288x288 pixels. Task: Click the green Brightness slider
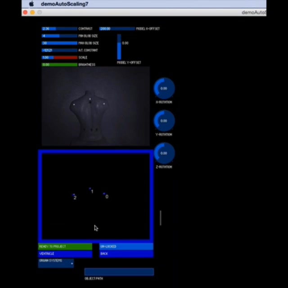coord(59,65)
